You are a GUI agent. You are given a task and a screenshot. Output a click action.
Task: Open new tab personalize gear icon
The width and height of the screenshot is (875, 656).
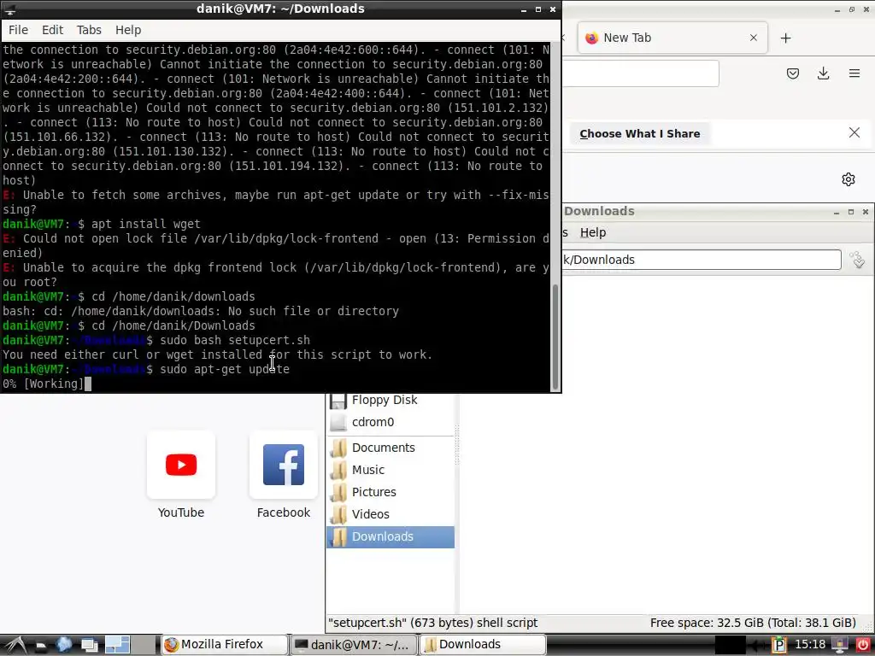[x=849, y=179]
